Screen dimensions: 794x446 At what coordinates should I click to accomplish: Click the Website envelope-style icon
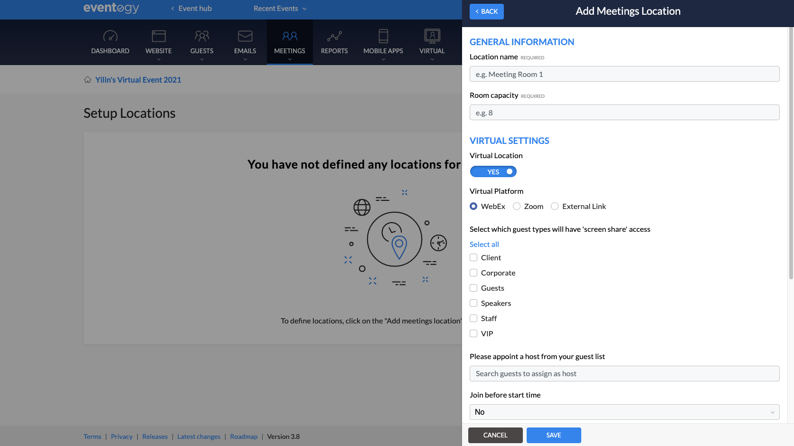click(159, 36)
